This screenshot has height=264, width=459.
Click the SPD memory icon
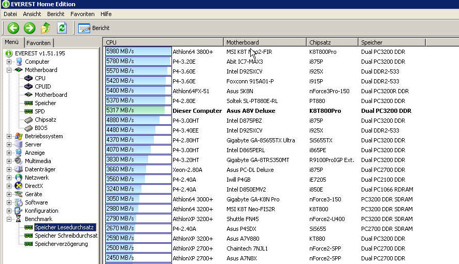click(x=28, y=111)
